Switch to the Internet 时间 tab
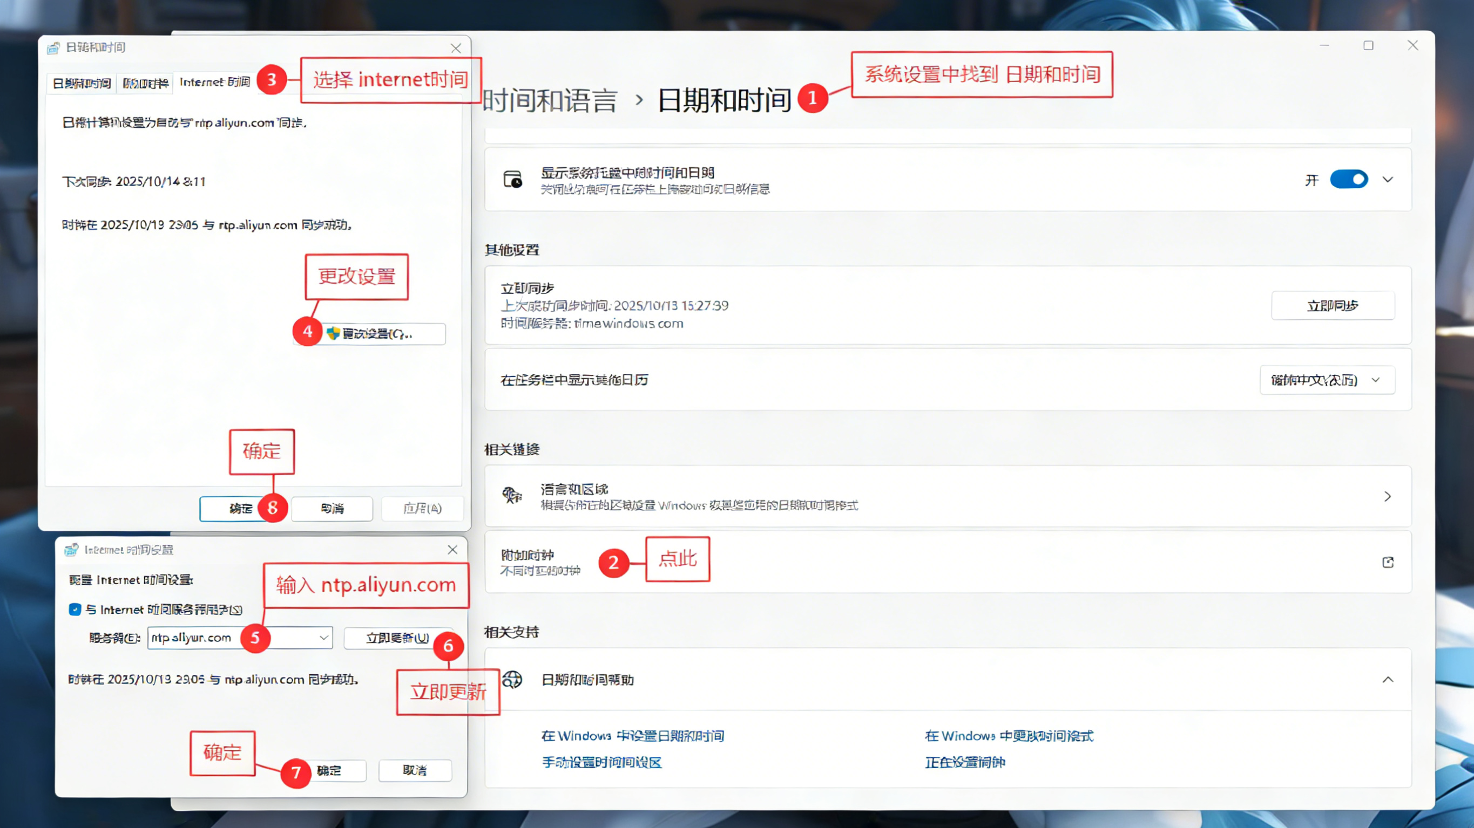The image size is (1474, 828). (x=214, y=83)
